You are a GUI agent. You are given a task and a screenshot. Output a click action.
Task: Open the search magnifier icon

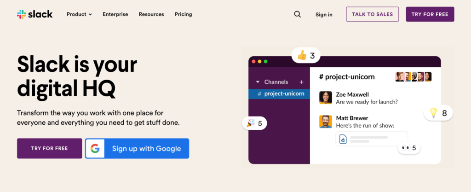pos(298,14)
